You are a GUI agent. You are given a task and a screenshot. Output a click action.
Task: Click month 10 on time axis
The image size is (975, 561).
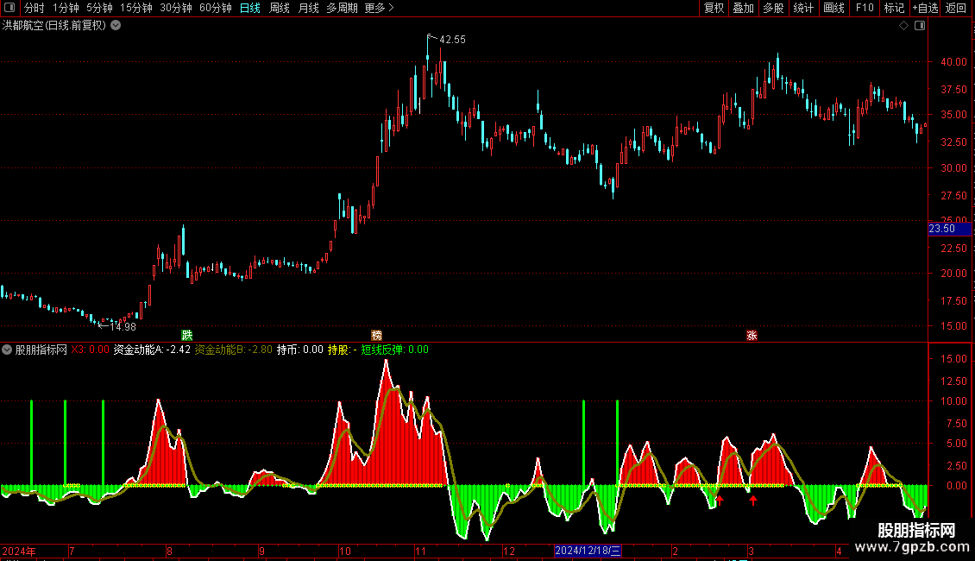[345, 551]
